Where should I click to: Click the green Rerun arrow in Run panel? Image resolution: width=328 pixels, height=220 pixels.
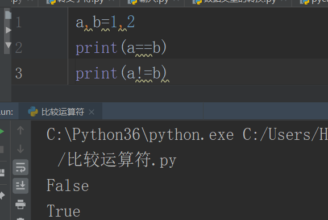(2, 131)
